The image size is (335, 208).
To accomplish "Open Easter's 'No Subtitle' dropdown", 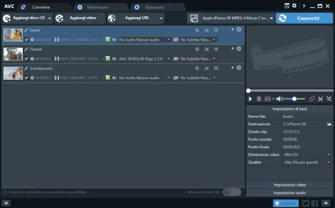I will click(x=198, y=40).
